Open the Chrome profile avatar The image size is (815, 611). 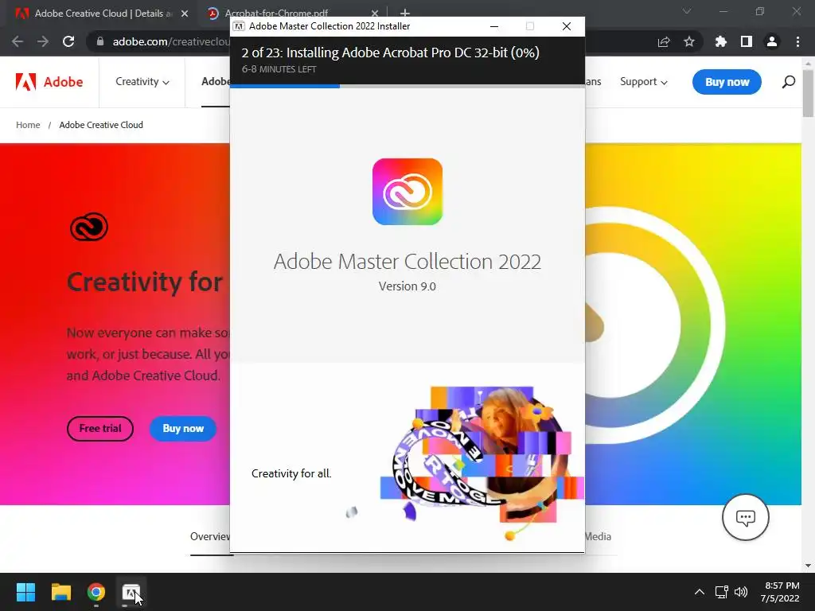click(x=772, y=41)
